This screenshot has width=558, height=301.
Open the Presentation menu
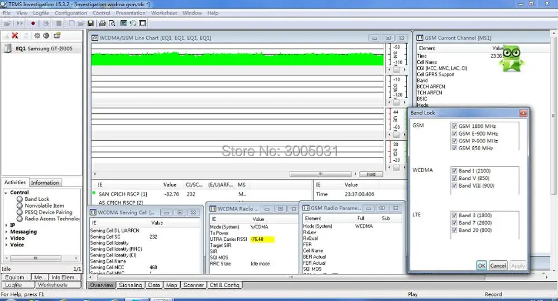[x=130, y=13]
